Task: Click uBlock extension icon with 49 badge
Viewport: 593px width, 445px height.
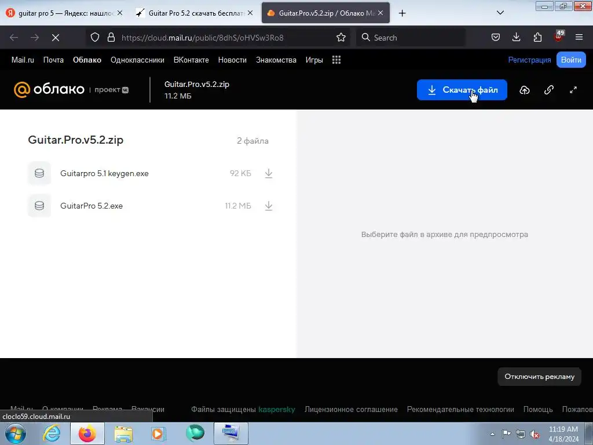Action: tap(559, 37)
